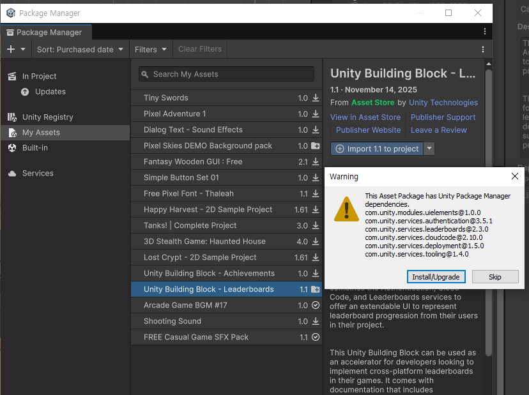The height and width of the screenshot is (395, 529).
Task: Click the plus add package button
Action: [x=11, y=49]
